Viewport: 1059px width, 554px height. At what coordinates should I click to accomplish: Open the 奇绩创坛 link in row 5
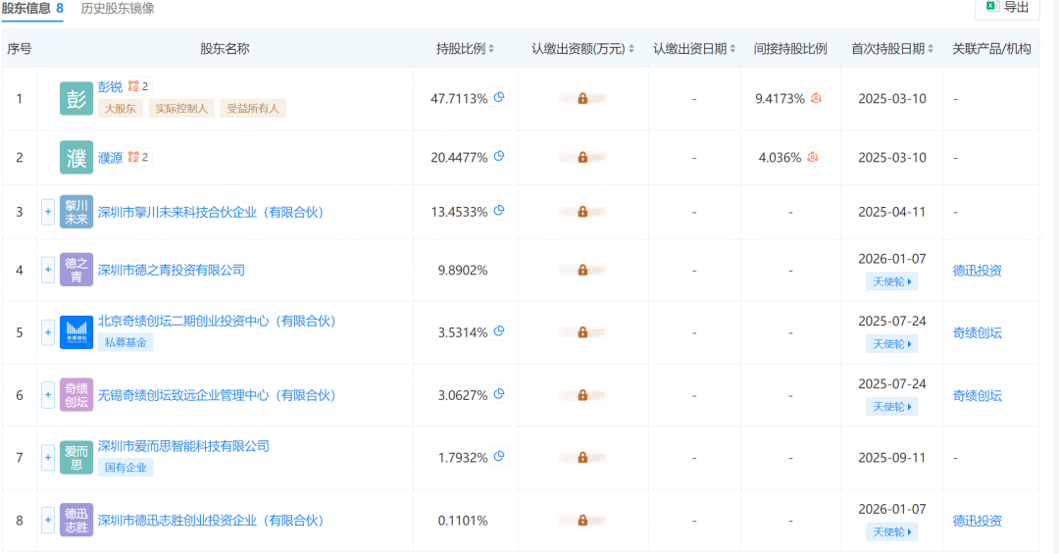[x=977, y=332]
